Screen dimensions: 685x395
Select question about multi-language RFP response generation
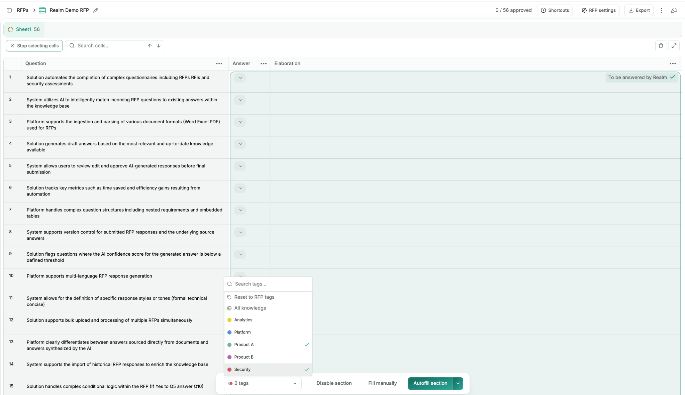point(89,276)
